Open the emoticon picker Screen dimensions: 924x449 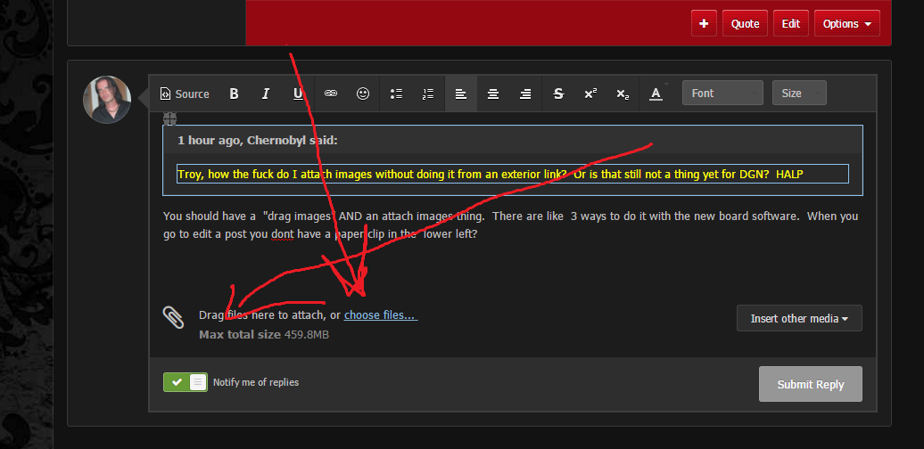click(362, 94)
